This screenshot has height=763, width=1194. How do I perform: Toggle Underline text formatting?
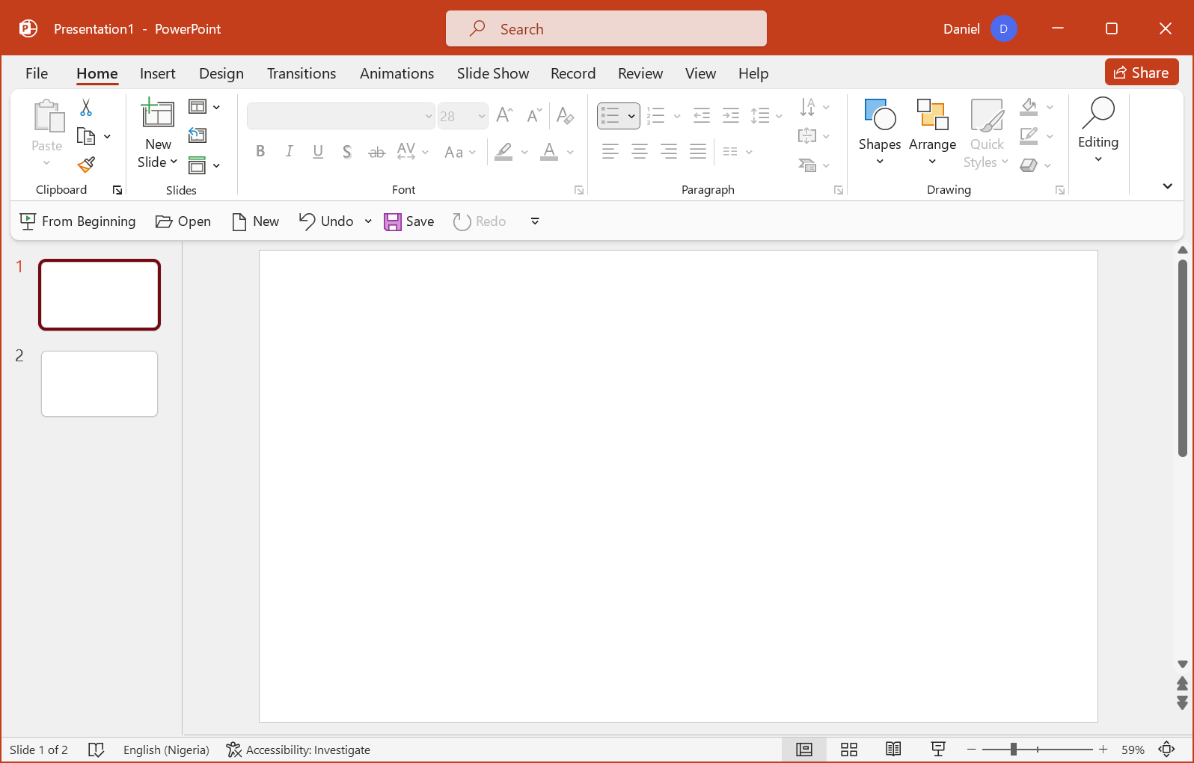(318, 152)
